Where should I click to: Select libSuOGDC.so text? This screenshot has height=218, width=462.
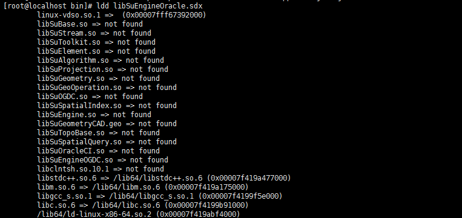pyautogui.click(x=62, y=97)
